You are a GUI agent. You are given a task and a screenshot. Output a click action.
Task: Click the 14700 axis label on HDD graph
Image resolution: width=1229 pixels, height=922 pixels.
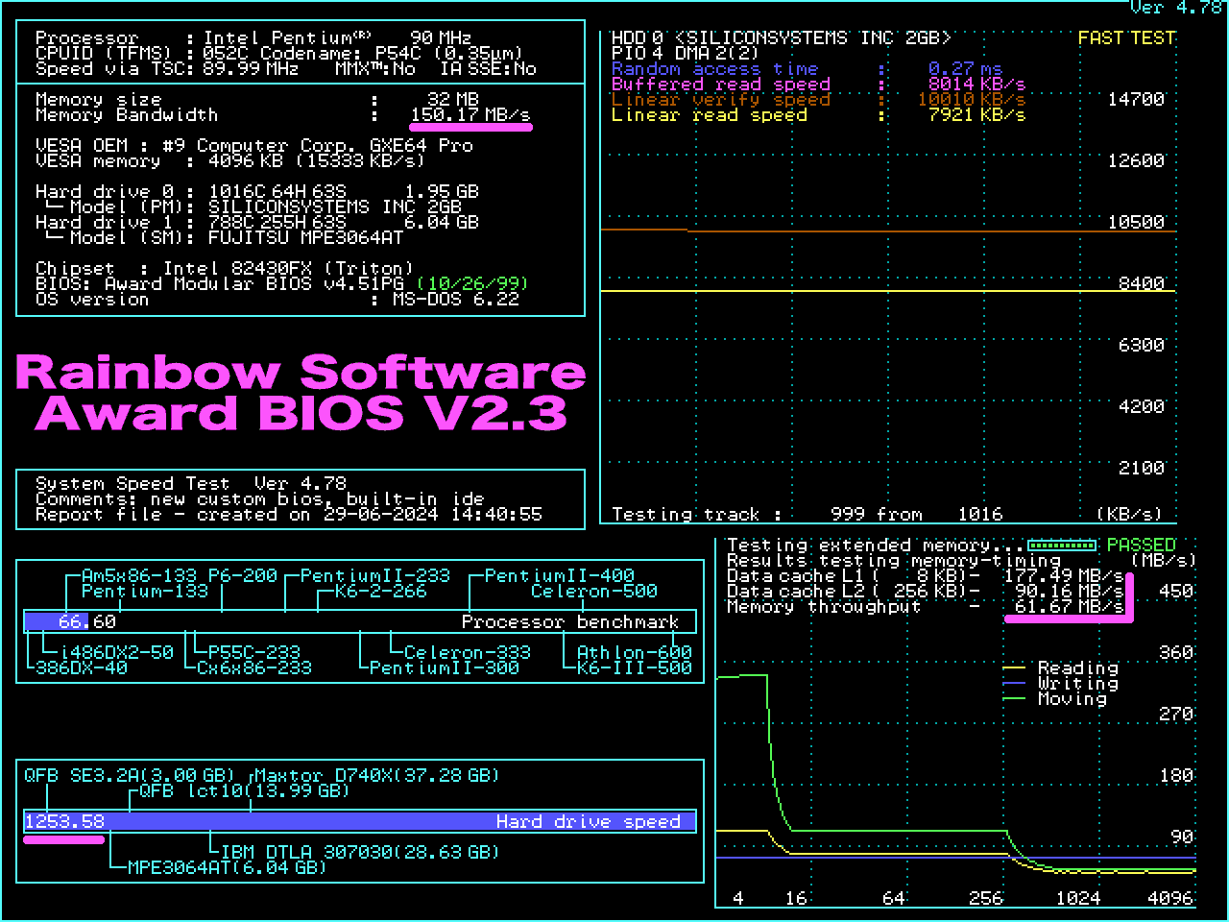click(1136, 99)
